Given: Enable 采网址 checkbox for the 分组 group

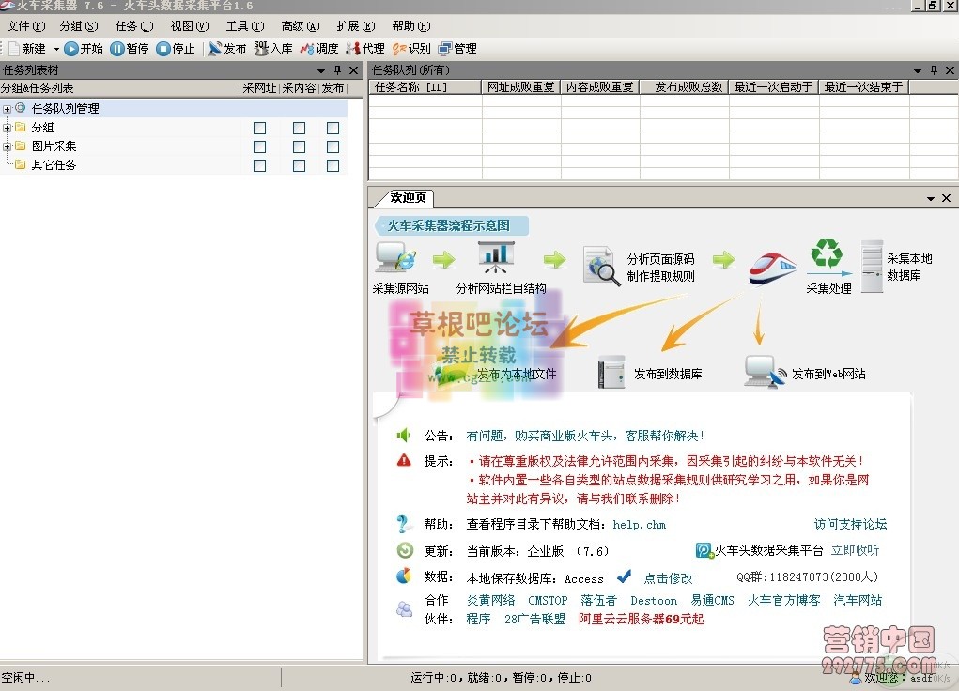Looking at the screenshot, I should [x=259, y=127].
